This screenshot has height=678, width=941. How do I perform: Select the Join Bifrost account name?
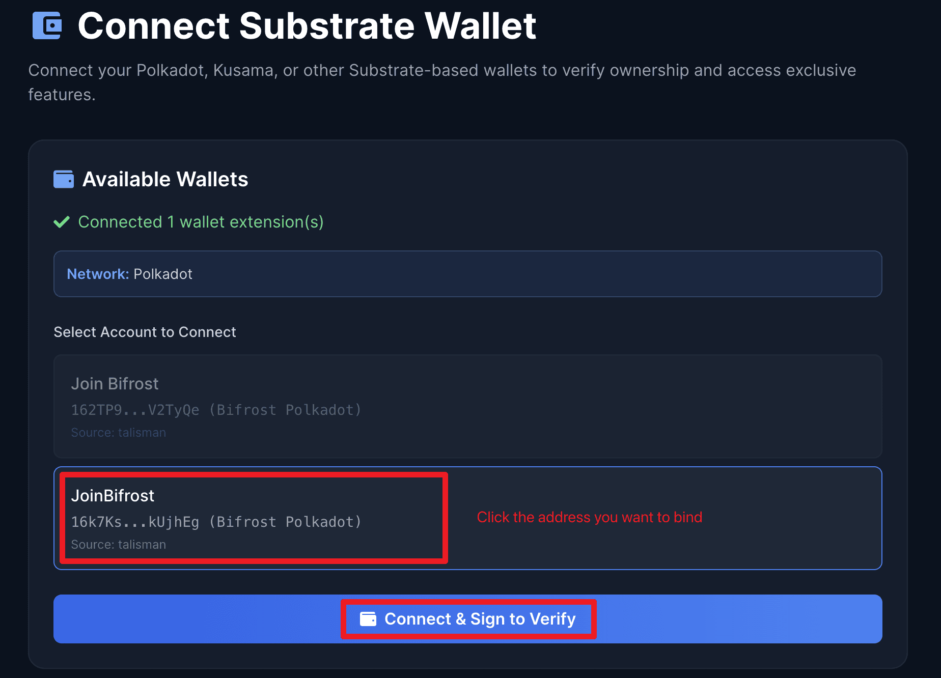115,384
